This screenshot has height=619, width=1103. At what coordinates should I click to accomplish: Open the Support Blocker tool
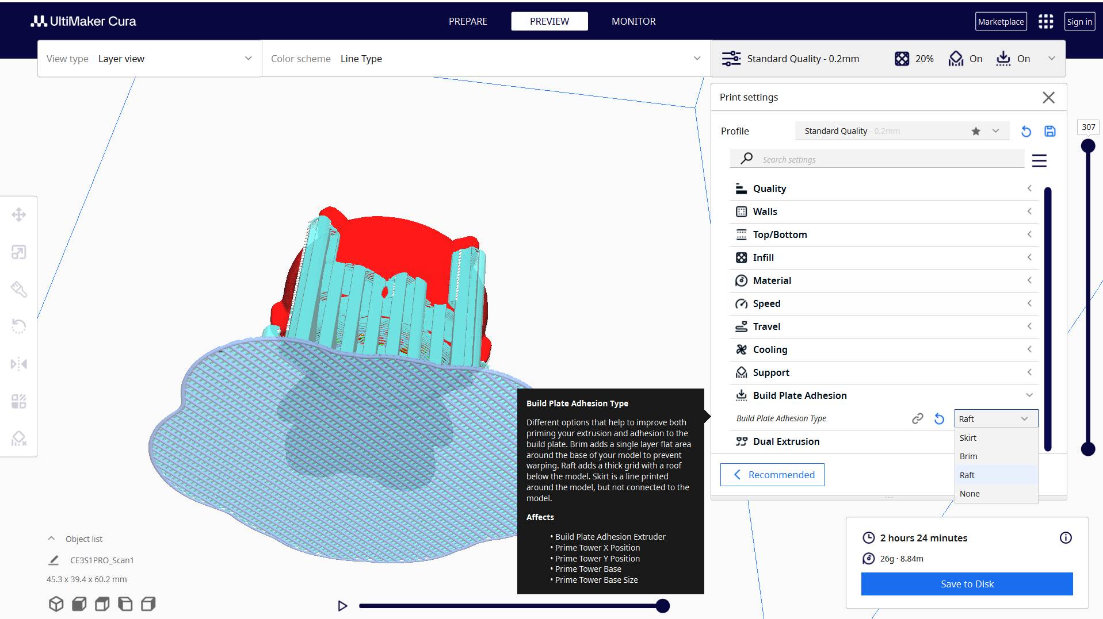[x=19, y=439]
